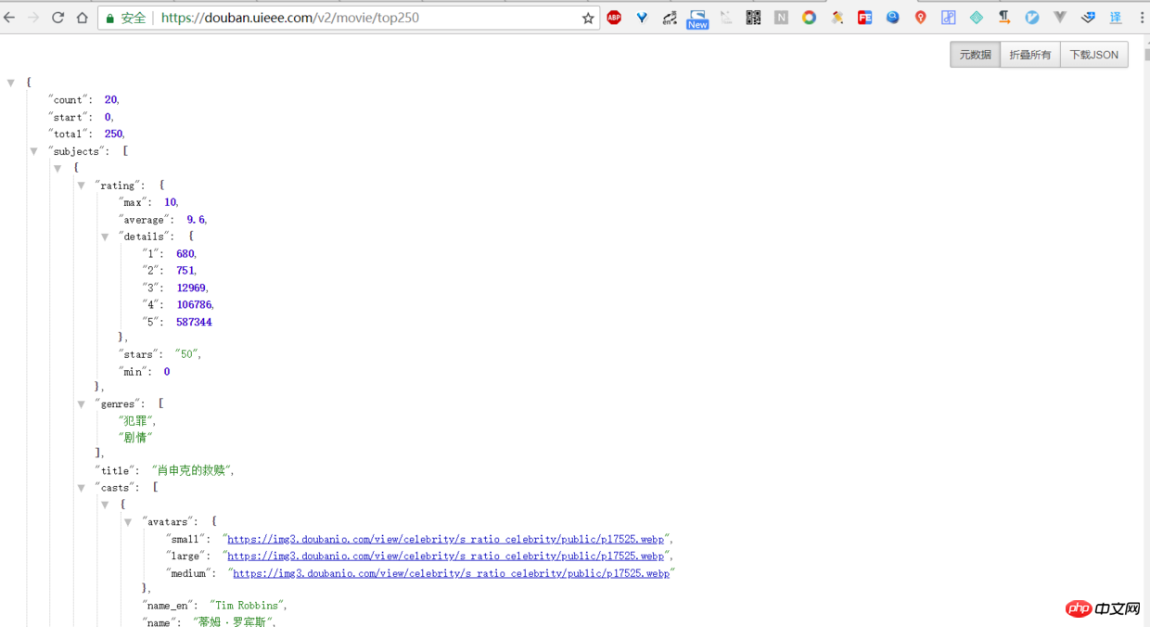
Task: Open the red map pin extension
Action: coord(920,18)
